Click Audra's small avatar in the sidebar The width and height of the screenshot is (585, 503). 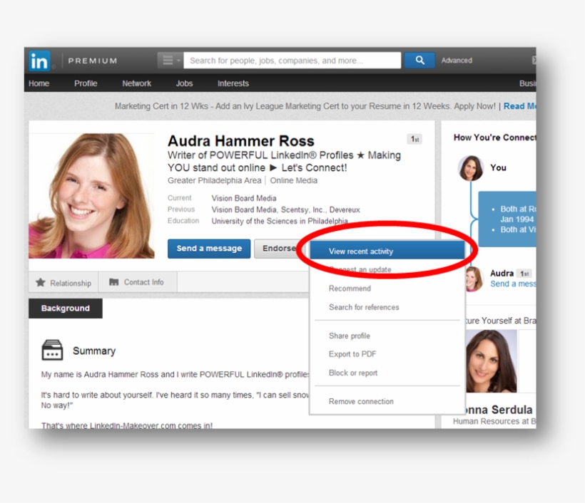(474, 279)
